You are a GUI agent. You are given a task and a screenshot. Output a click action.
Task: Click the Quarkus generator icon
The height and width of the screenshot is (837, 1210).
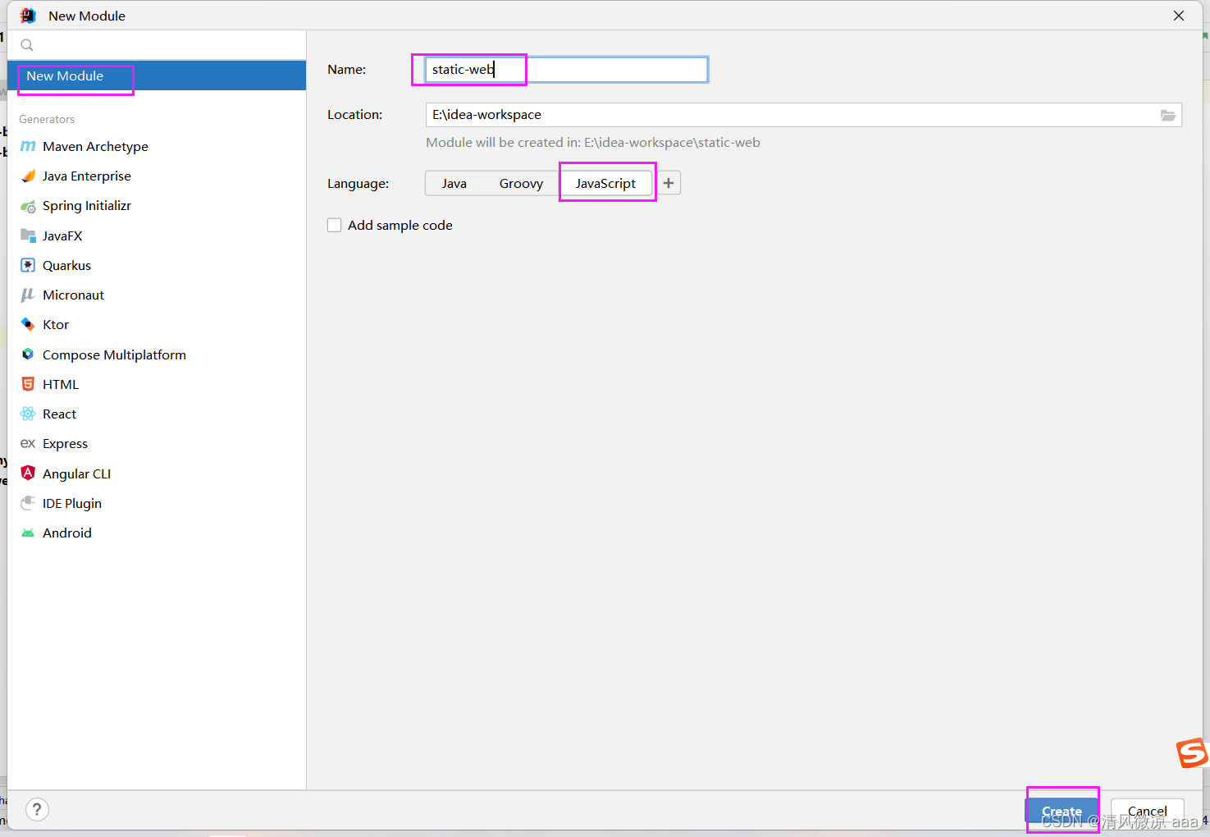[28, 265]
